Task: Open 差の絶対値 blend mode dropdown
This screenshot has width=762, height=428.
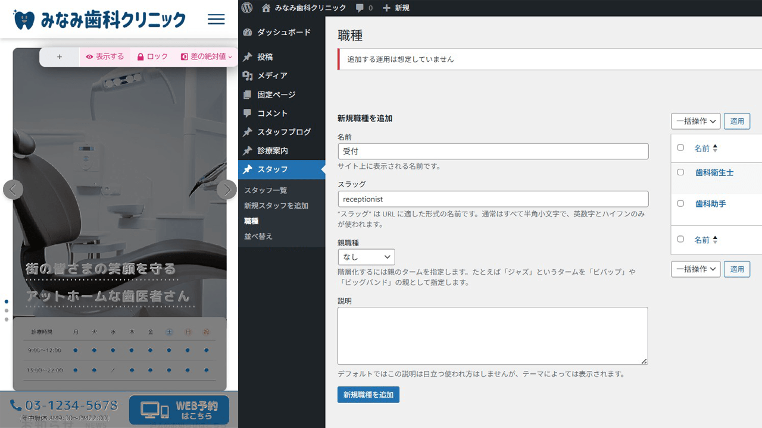Action: [207, 57]
